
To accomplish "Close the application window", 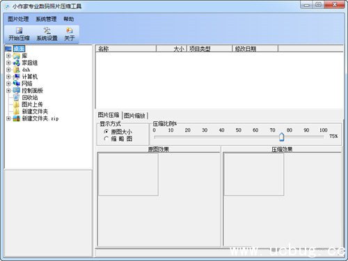I will pyautogui.click(x=334, y=5).
